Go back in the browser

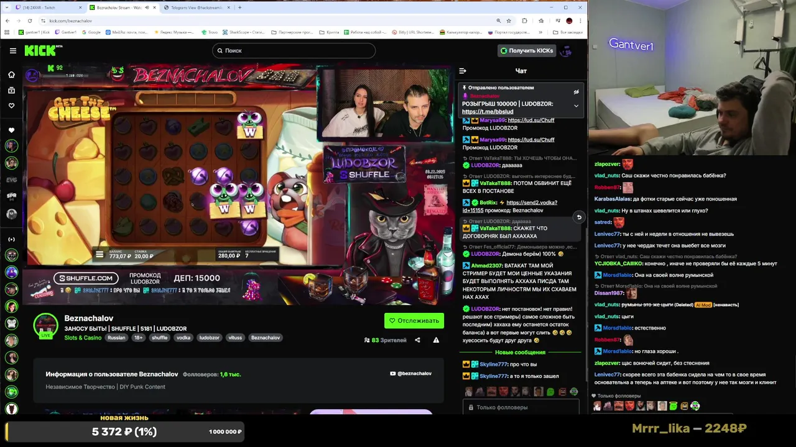[7, 20]
